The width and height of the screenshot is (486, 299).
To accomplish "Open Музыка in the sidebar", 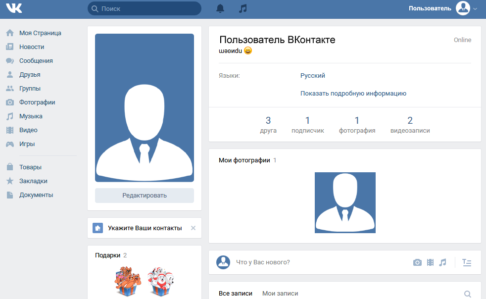I will point(31,116).
